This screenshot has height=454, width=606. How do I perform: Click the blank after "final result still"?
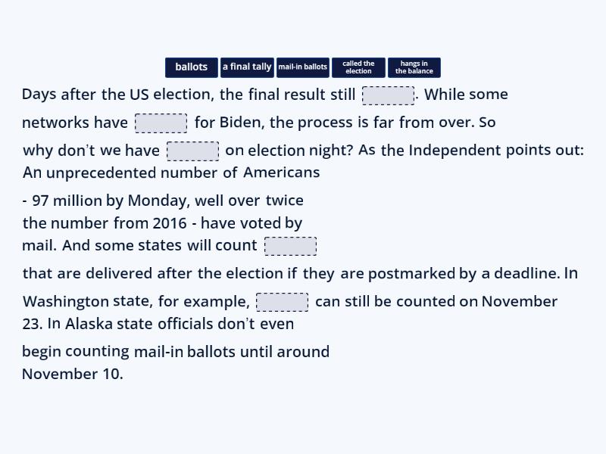pos(388,95)
